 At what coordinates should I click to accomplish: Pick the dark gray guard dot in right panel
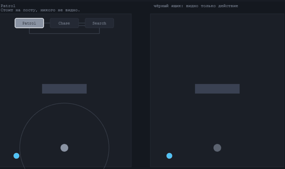point(217,148)
